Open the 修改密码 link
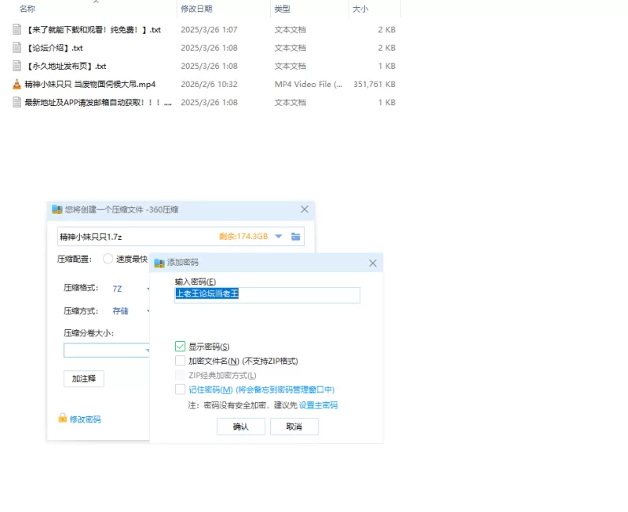Screen dimensions: 628x512 point(86,419)
